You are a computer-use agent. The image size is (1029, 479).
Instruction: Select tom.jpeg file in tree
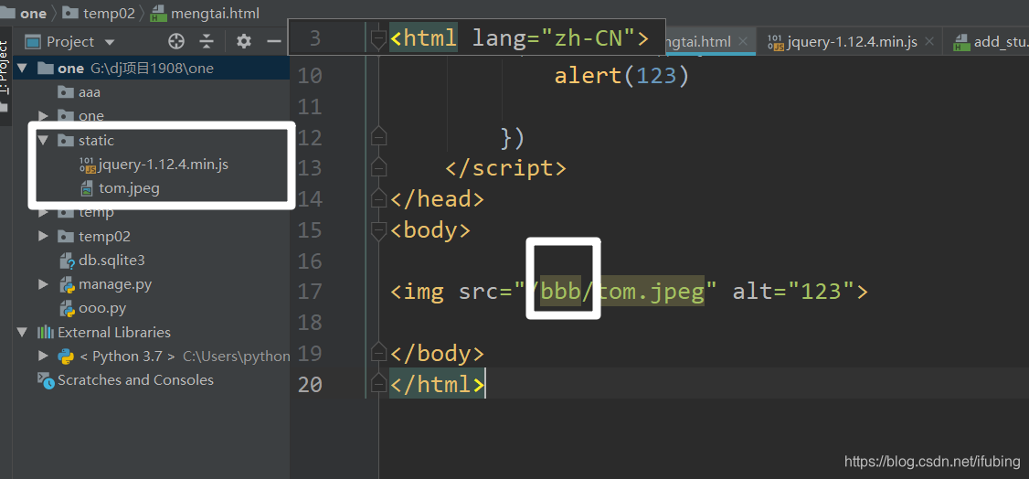click(x=129, y=189)
